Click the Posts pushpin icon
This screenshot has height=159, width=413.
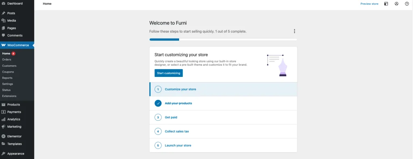(x=3, y=13)
